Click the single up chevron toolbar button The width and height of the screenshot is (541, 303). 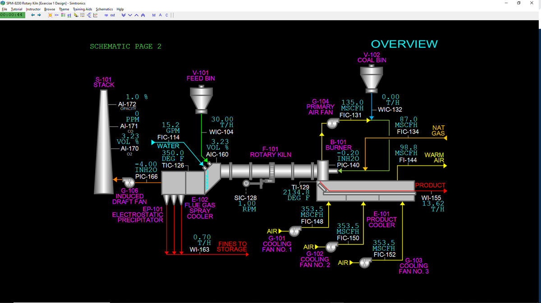(x=137, y=15)
